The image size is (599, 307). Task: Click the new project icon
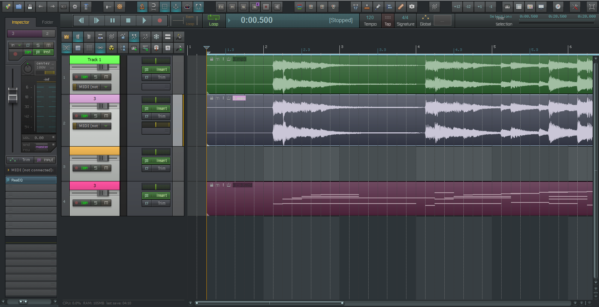[7, 6]
